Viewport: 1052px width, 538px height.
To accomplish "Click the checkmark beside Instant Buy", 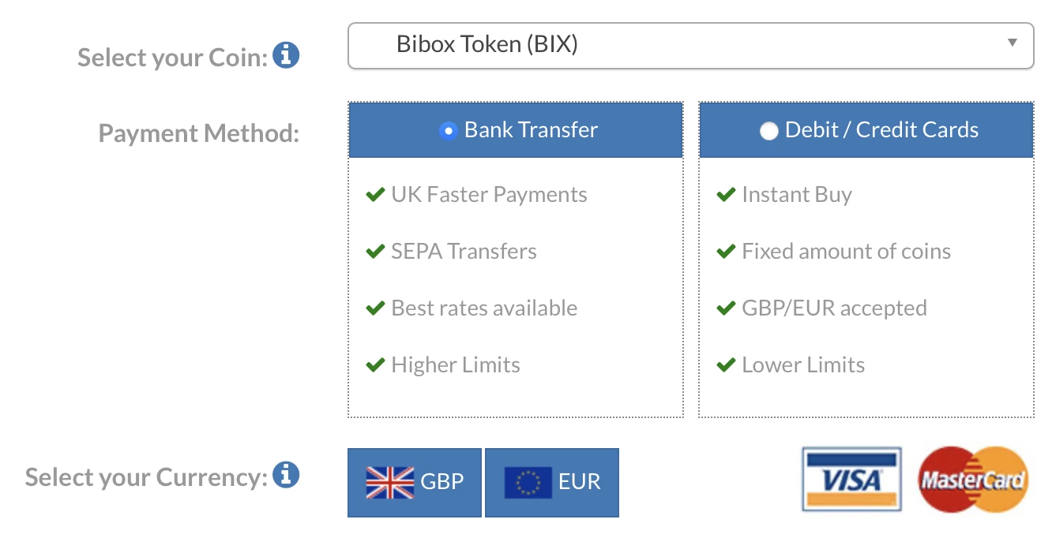I will click(726, 194).
